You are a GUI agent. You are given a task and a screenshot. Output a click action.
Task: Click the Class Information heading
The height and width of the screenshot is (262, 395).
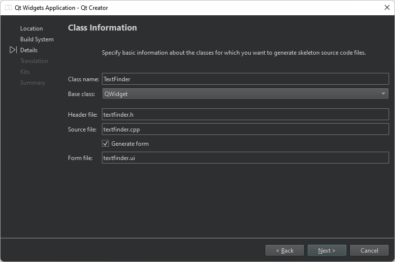click(102, 28)
